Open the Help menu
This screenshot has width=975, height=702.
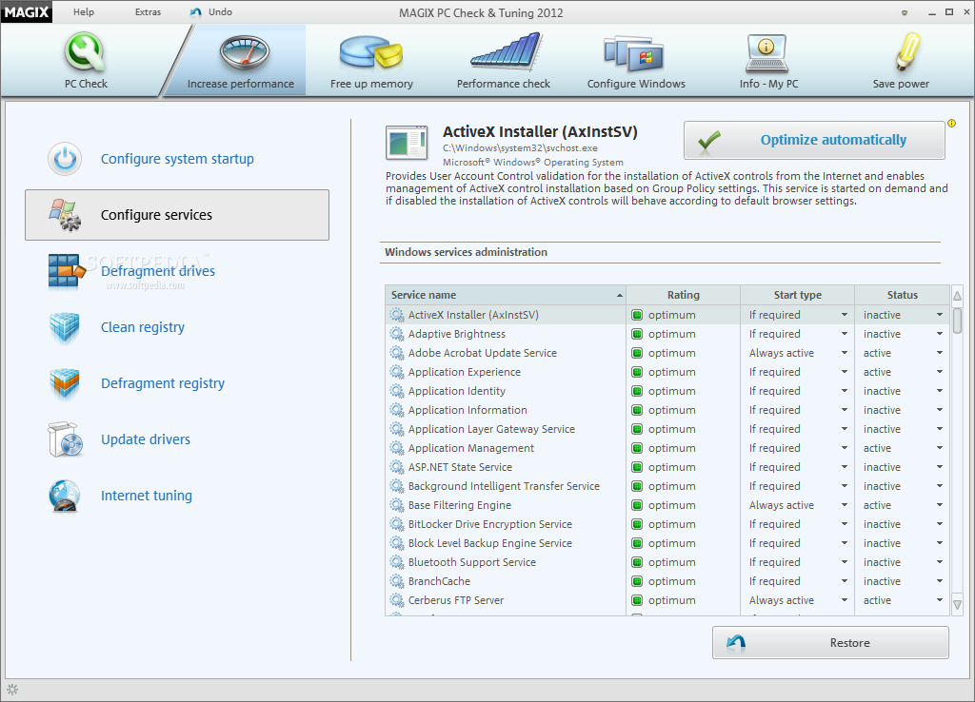pyautogui.click(x=84, y=11)
